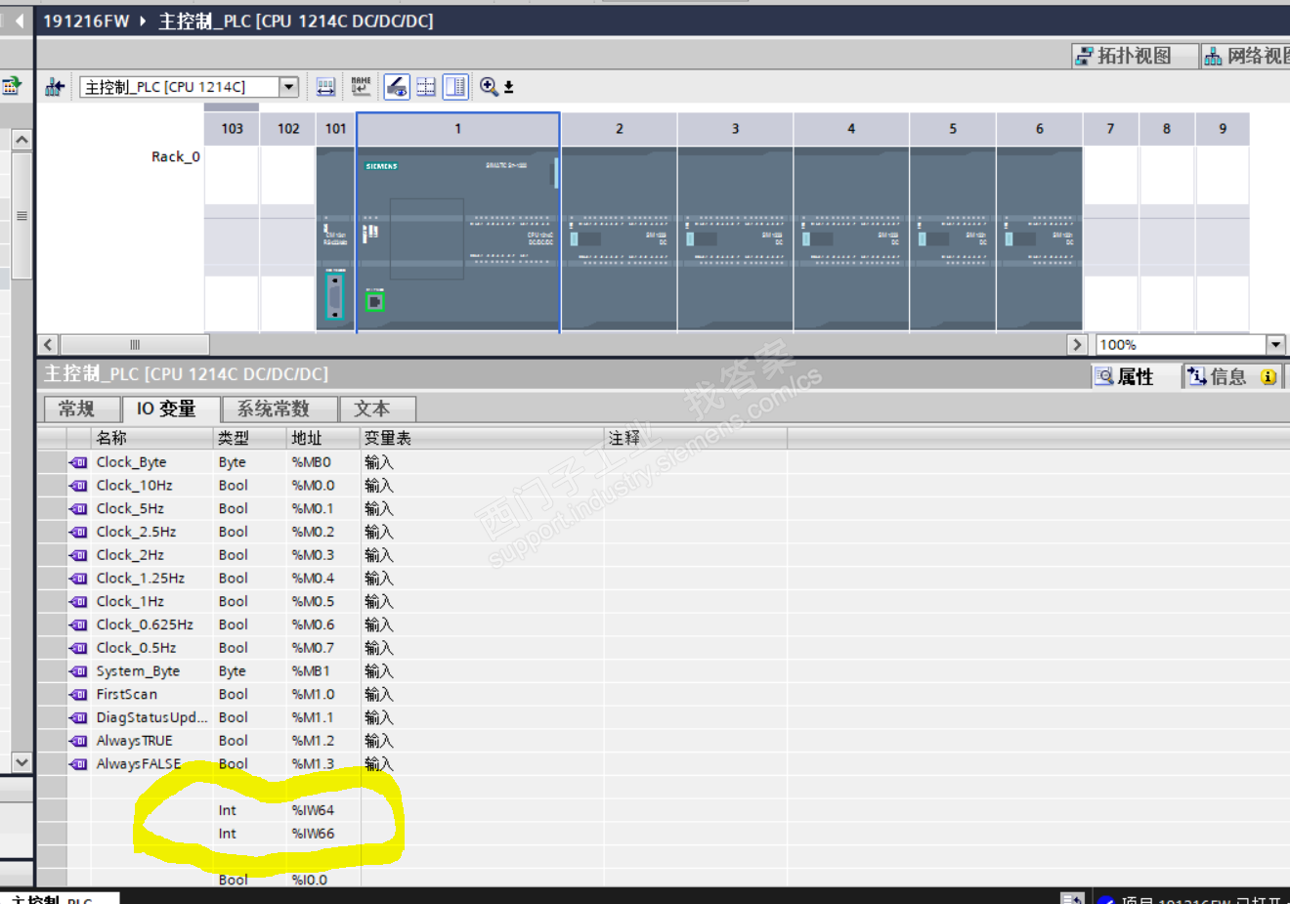Click slot number 9 header
The width and height of the screenshot is (1290, 904).
[1223, 128]
